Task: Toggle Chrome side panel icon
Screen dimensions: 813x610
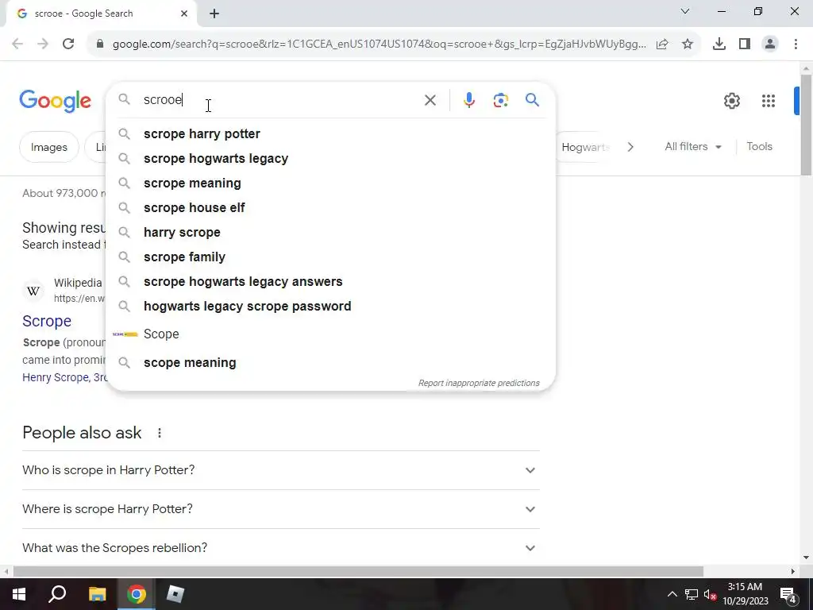Action: (745, 44)
